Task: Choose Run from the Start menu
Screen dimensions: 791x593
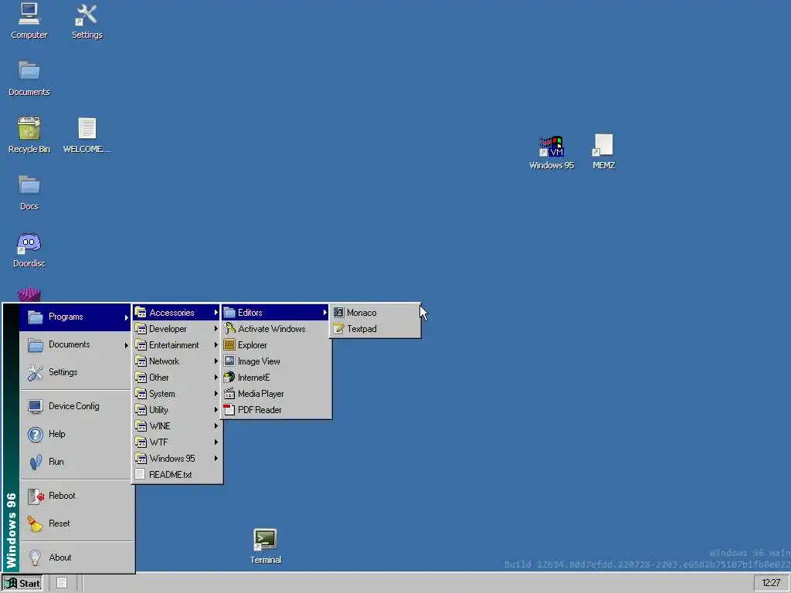Action: pos(75,462)
